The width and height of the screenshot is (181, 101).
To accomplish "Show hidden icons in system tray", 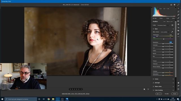I will 157,99.
